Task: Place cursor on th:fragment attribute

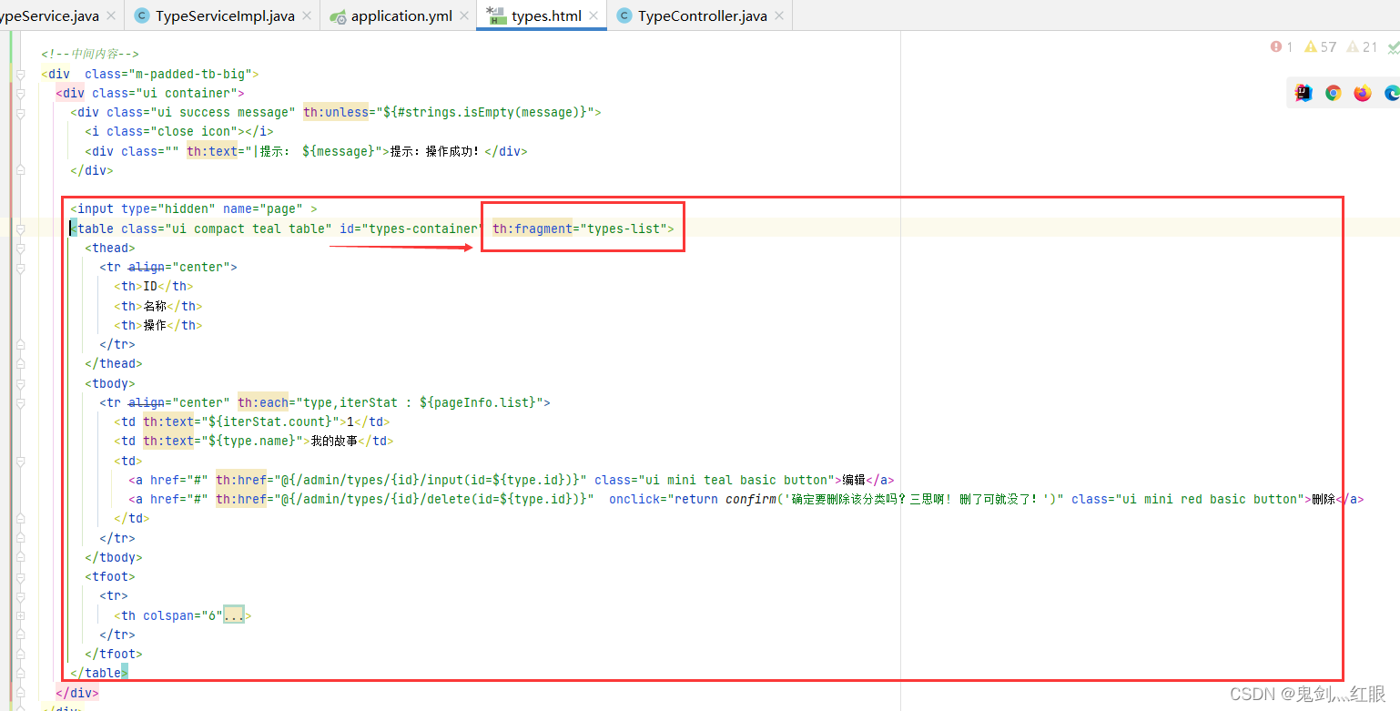Action: (533, 229)
